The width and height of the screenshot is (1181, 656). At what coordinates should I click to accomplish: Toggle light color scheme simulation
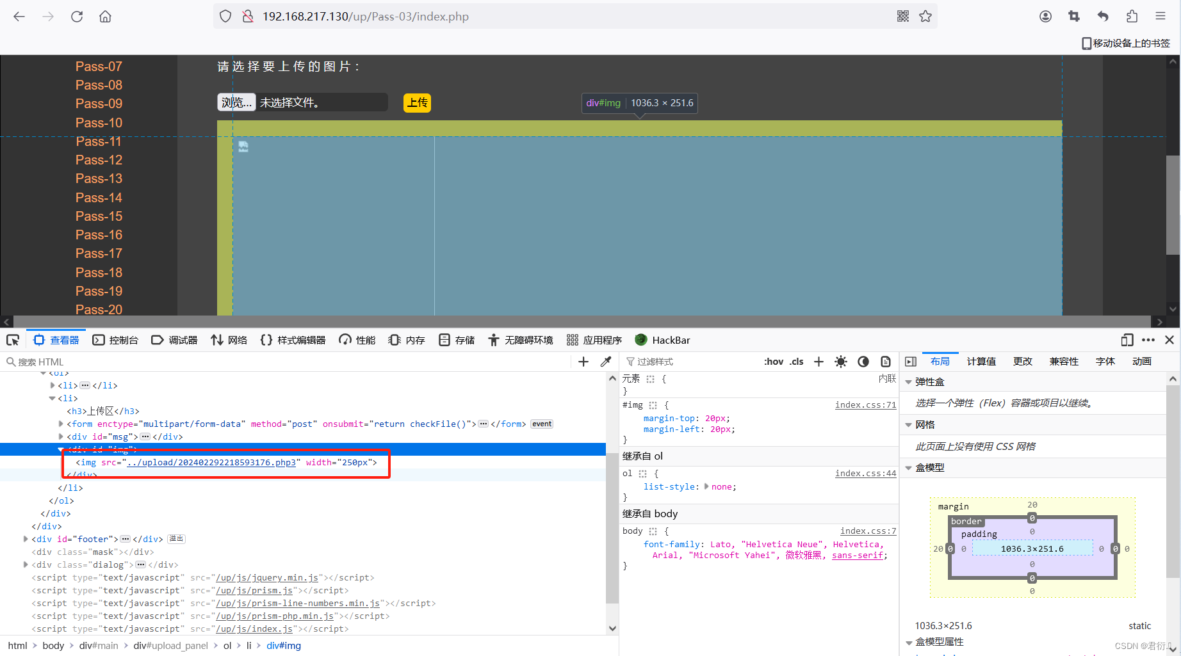click(x=841, y=362)
